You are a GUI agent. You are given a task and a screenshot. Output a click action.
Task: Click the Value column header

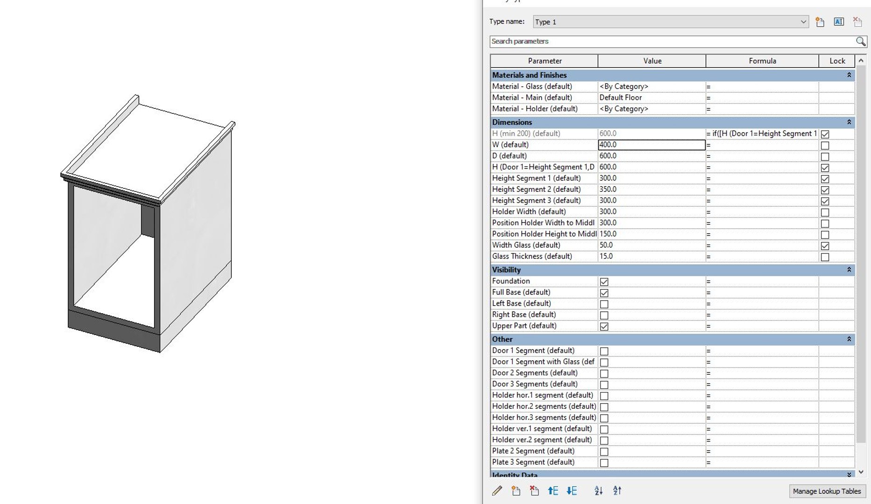(x=652, y=61)
